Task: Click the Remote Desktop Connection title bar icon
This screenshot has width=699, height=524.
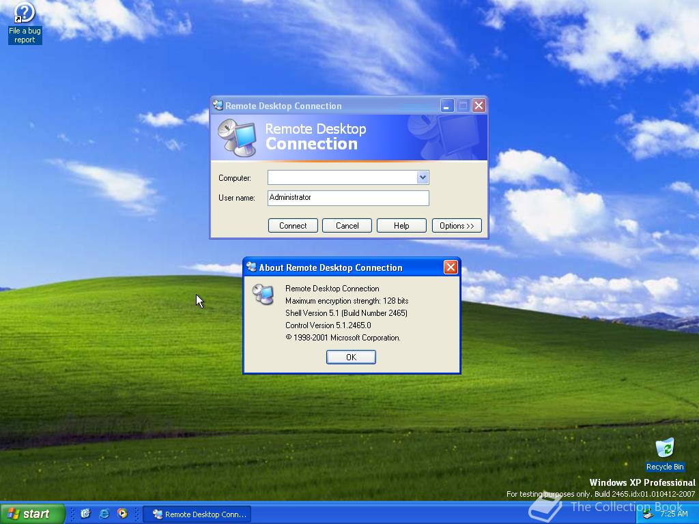Action: click(x=218, y=105)
